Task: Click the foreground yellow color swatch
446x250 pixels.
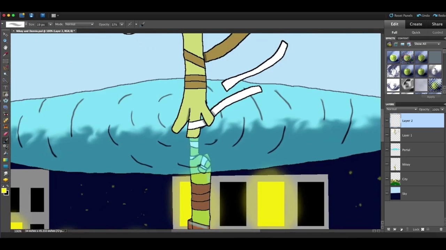Action: [4, 191]
